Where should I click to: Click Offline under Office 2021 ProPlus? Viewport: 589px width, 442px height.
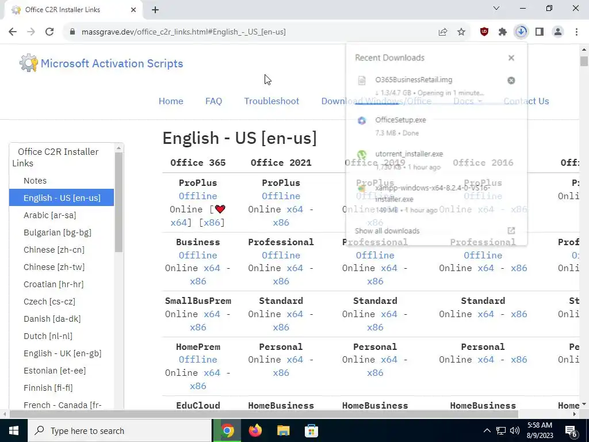pyautogui.click(x=281, y=196)
